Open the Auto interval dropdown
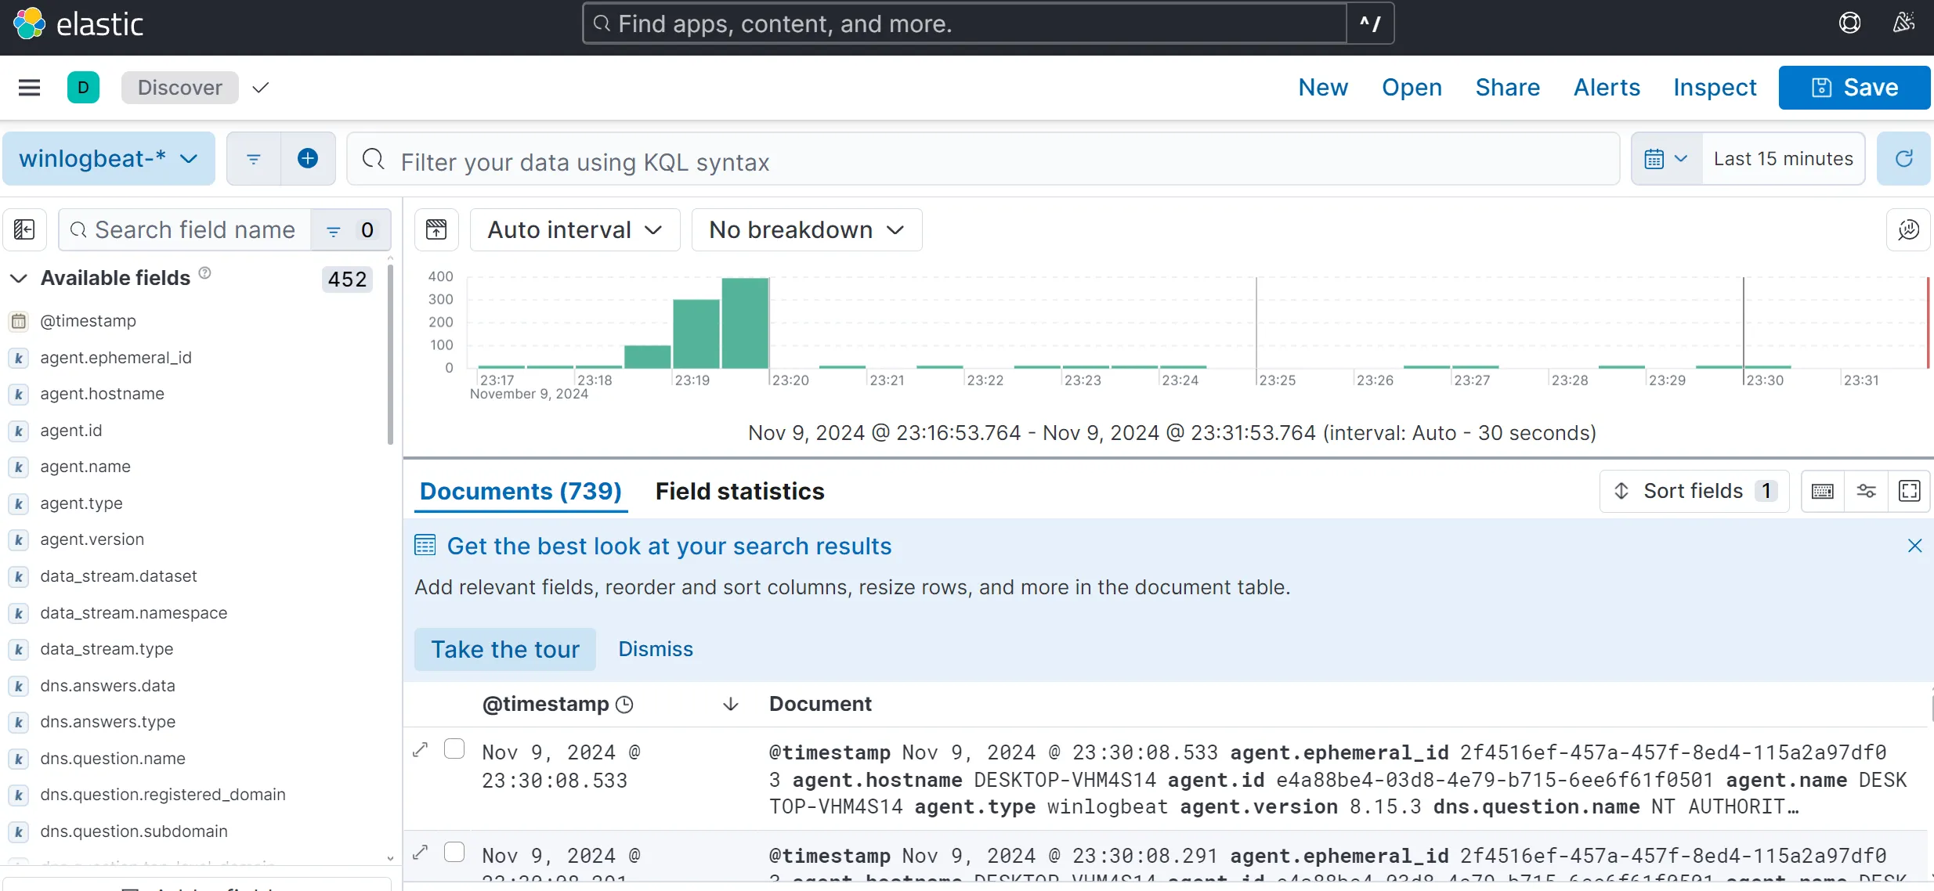 point(575,229)
